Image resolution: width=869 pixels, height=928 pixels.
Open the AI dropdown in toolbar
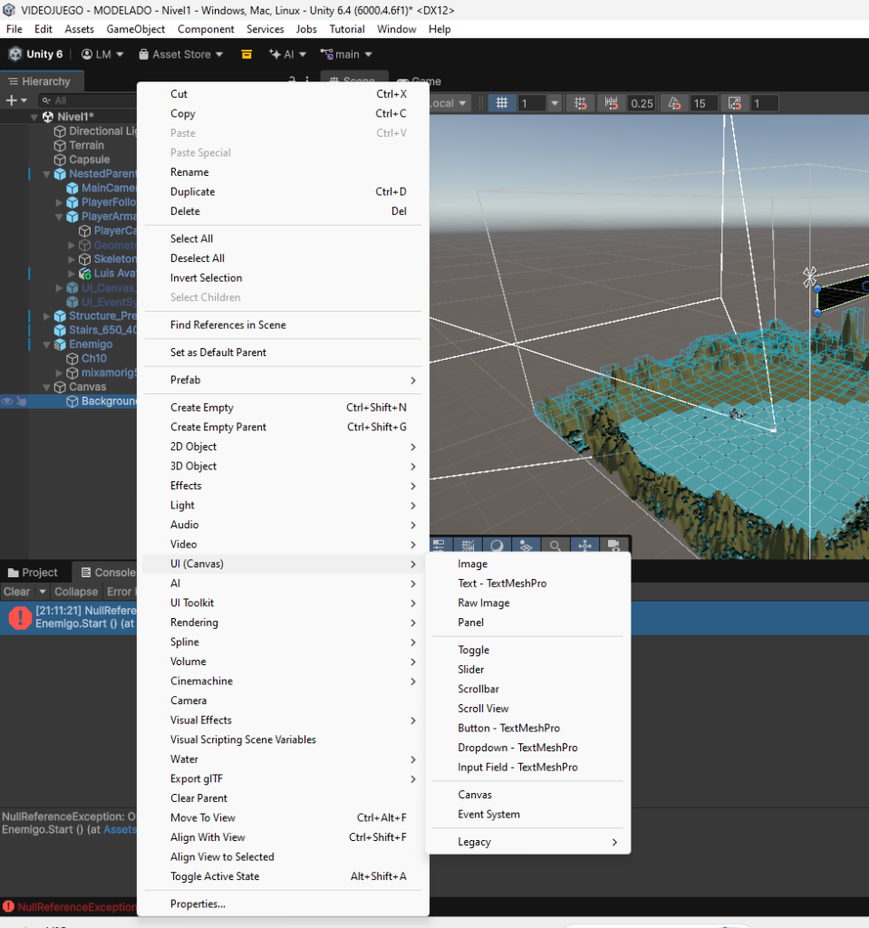tap(287, 54)
